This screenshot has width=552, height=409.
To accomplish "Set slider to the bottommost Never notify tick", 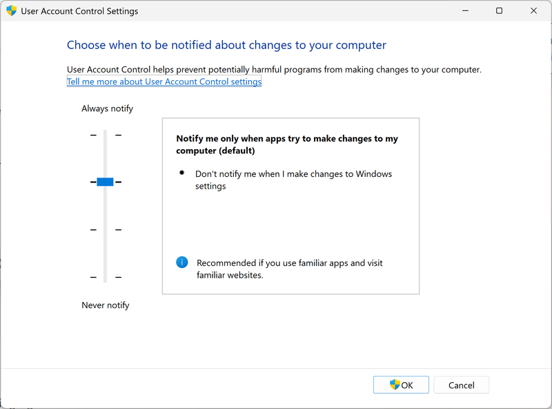I will coord(105,277).
